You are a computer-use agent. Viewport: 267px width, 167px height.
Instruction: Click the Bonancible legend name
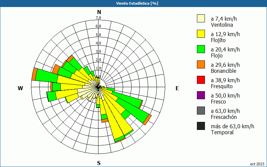tap(224, 71)
